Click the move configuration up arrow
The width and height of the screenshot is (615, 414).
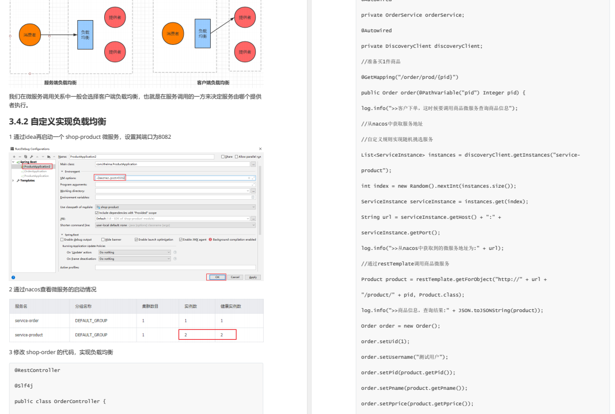pos(37,157)
